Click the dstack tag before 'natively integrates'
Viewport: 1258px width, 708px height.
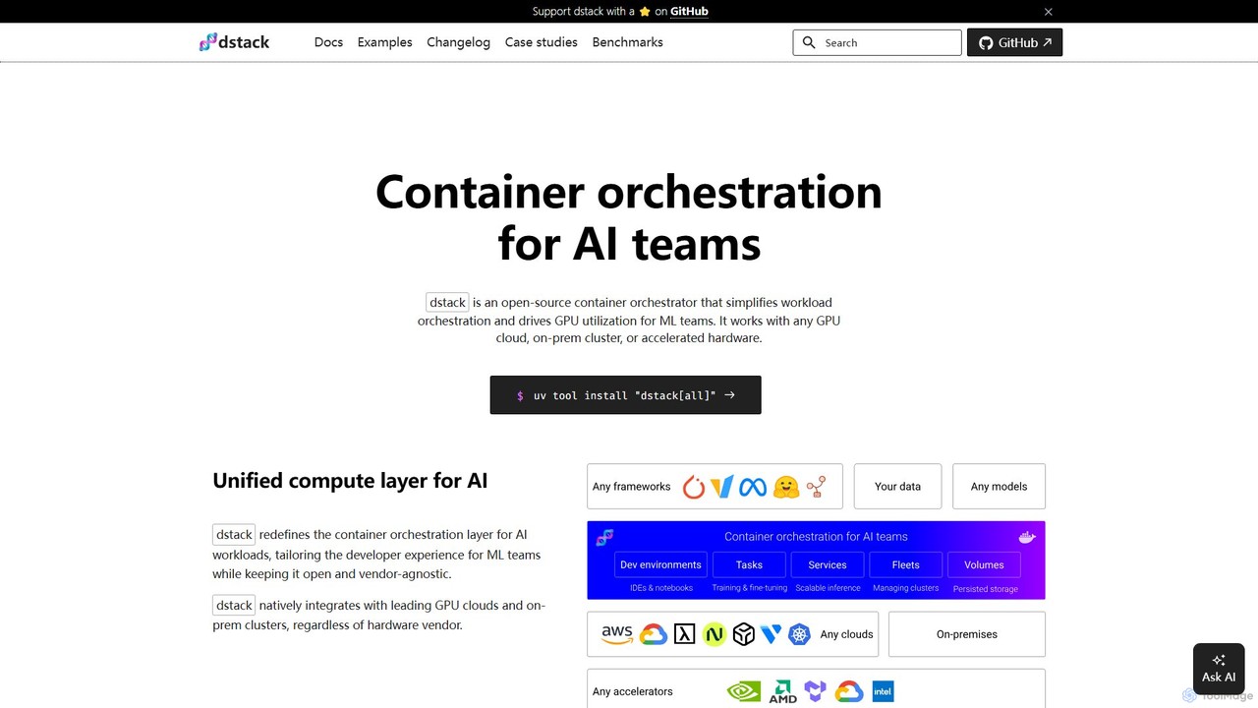(x=234, y=606)
